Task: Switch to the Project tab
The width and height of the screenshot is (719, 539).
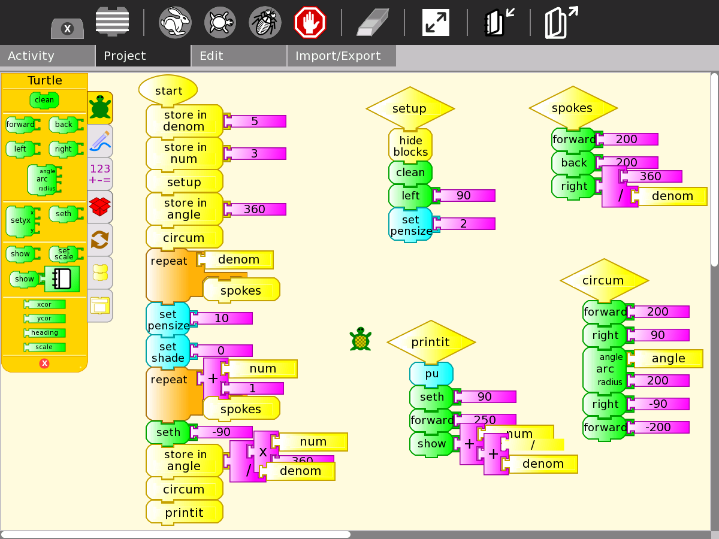Action: [143, 56]
